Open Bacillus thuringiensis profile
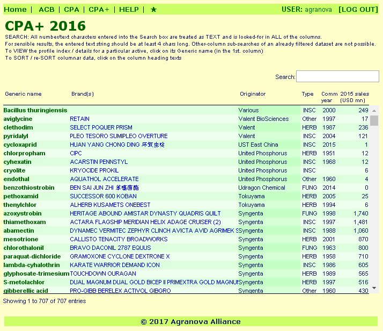Screen dimensions: 383x331 (35, 110)
